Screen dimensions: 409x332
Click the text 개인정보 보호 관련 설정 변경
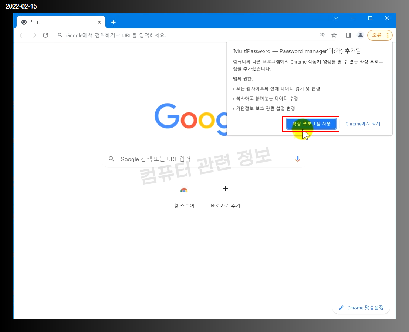(x=266, y=108)
